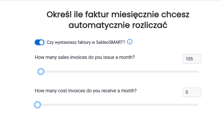The width and height of the screenshot is (222, 116).
Task: Focus the sales invoices field showing 105
Action: coord(192,59)
